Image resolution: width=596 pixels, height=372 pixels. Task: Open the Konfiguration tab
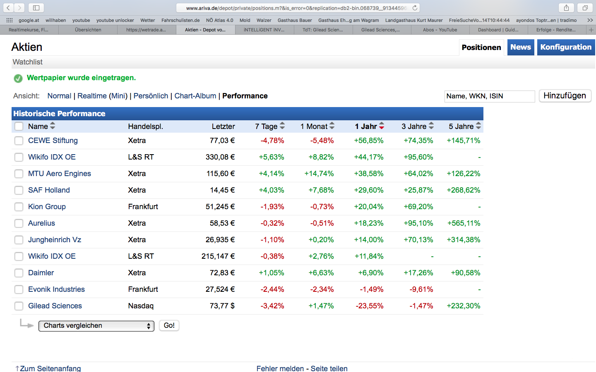pyautogui.click(x=566, y=47)
